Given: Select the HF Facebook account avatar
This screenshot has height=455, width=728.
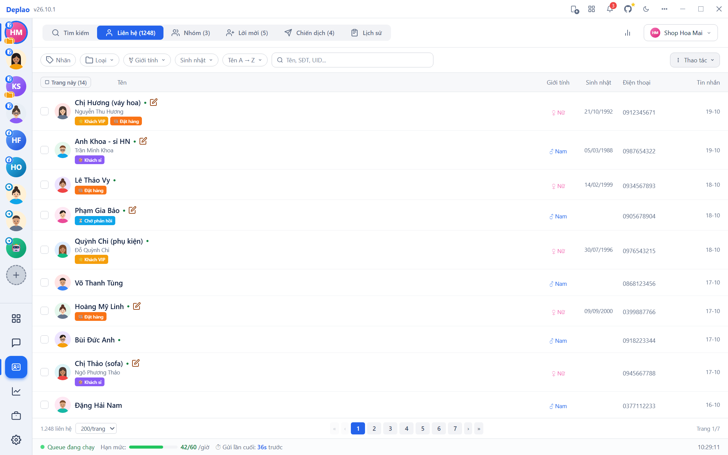Looking at the screenshot, I should click(16, 140).
